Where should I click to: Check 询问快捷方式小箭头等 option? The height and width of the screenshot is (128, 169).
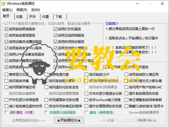[x=127, y=81]
